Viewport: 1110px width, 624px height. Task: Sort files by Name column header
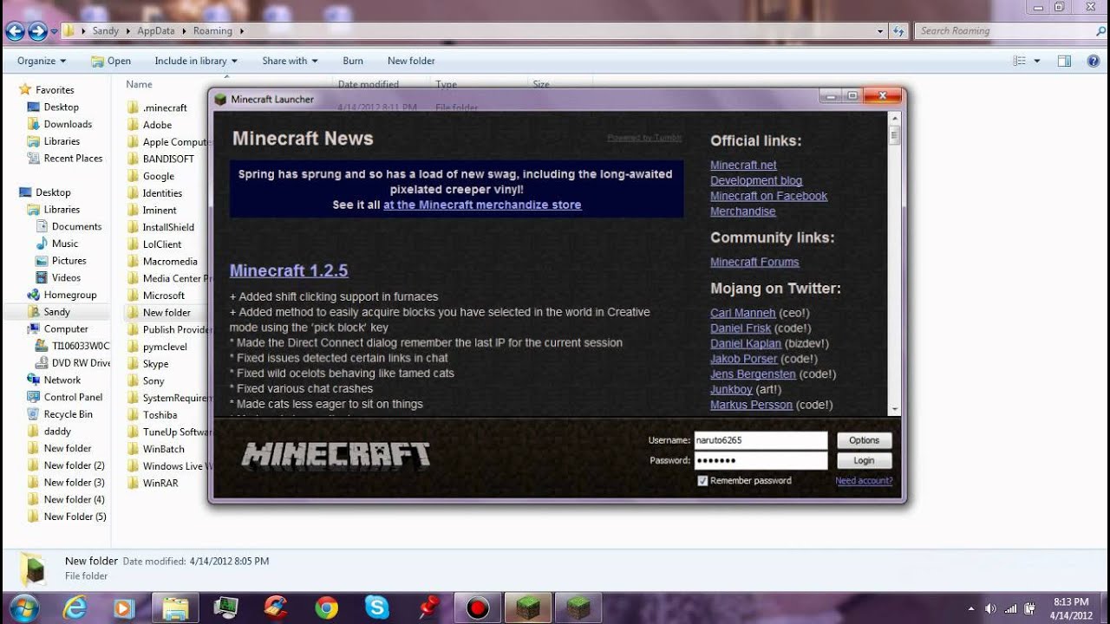tap(139, 84)
